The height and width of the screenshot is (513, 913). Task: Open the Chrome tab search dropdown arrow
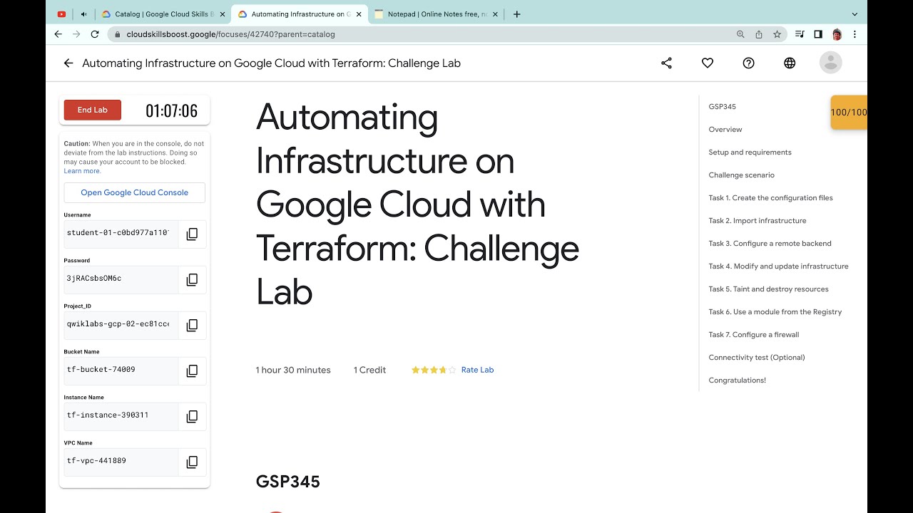[855, 14]
